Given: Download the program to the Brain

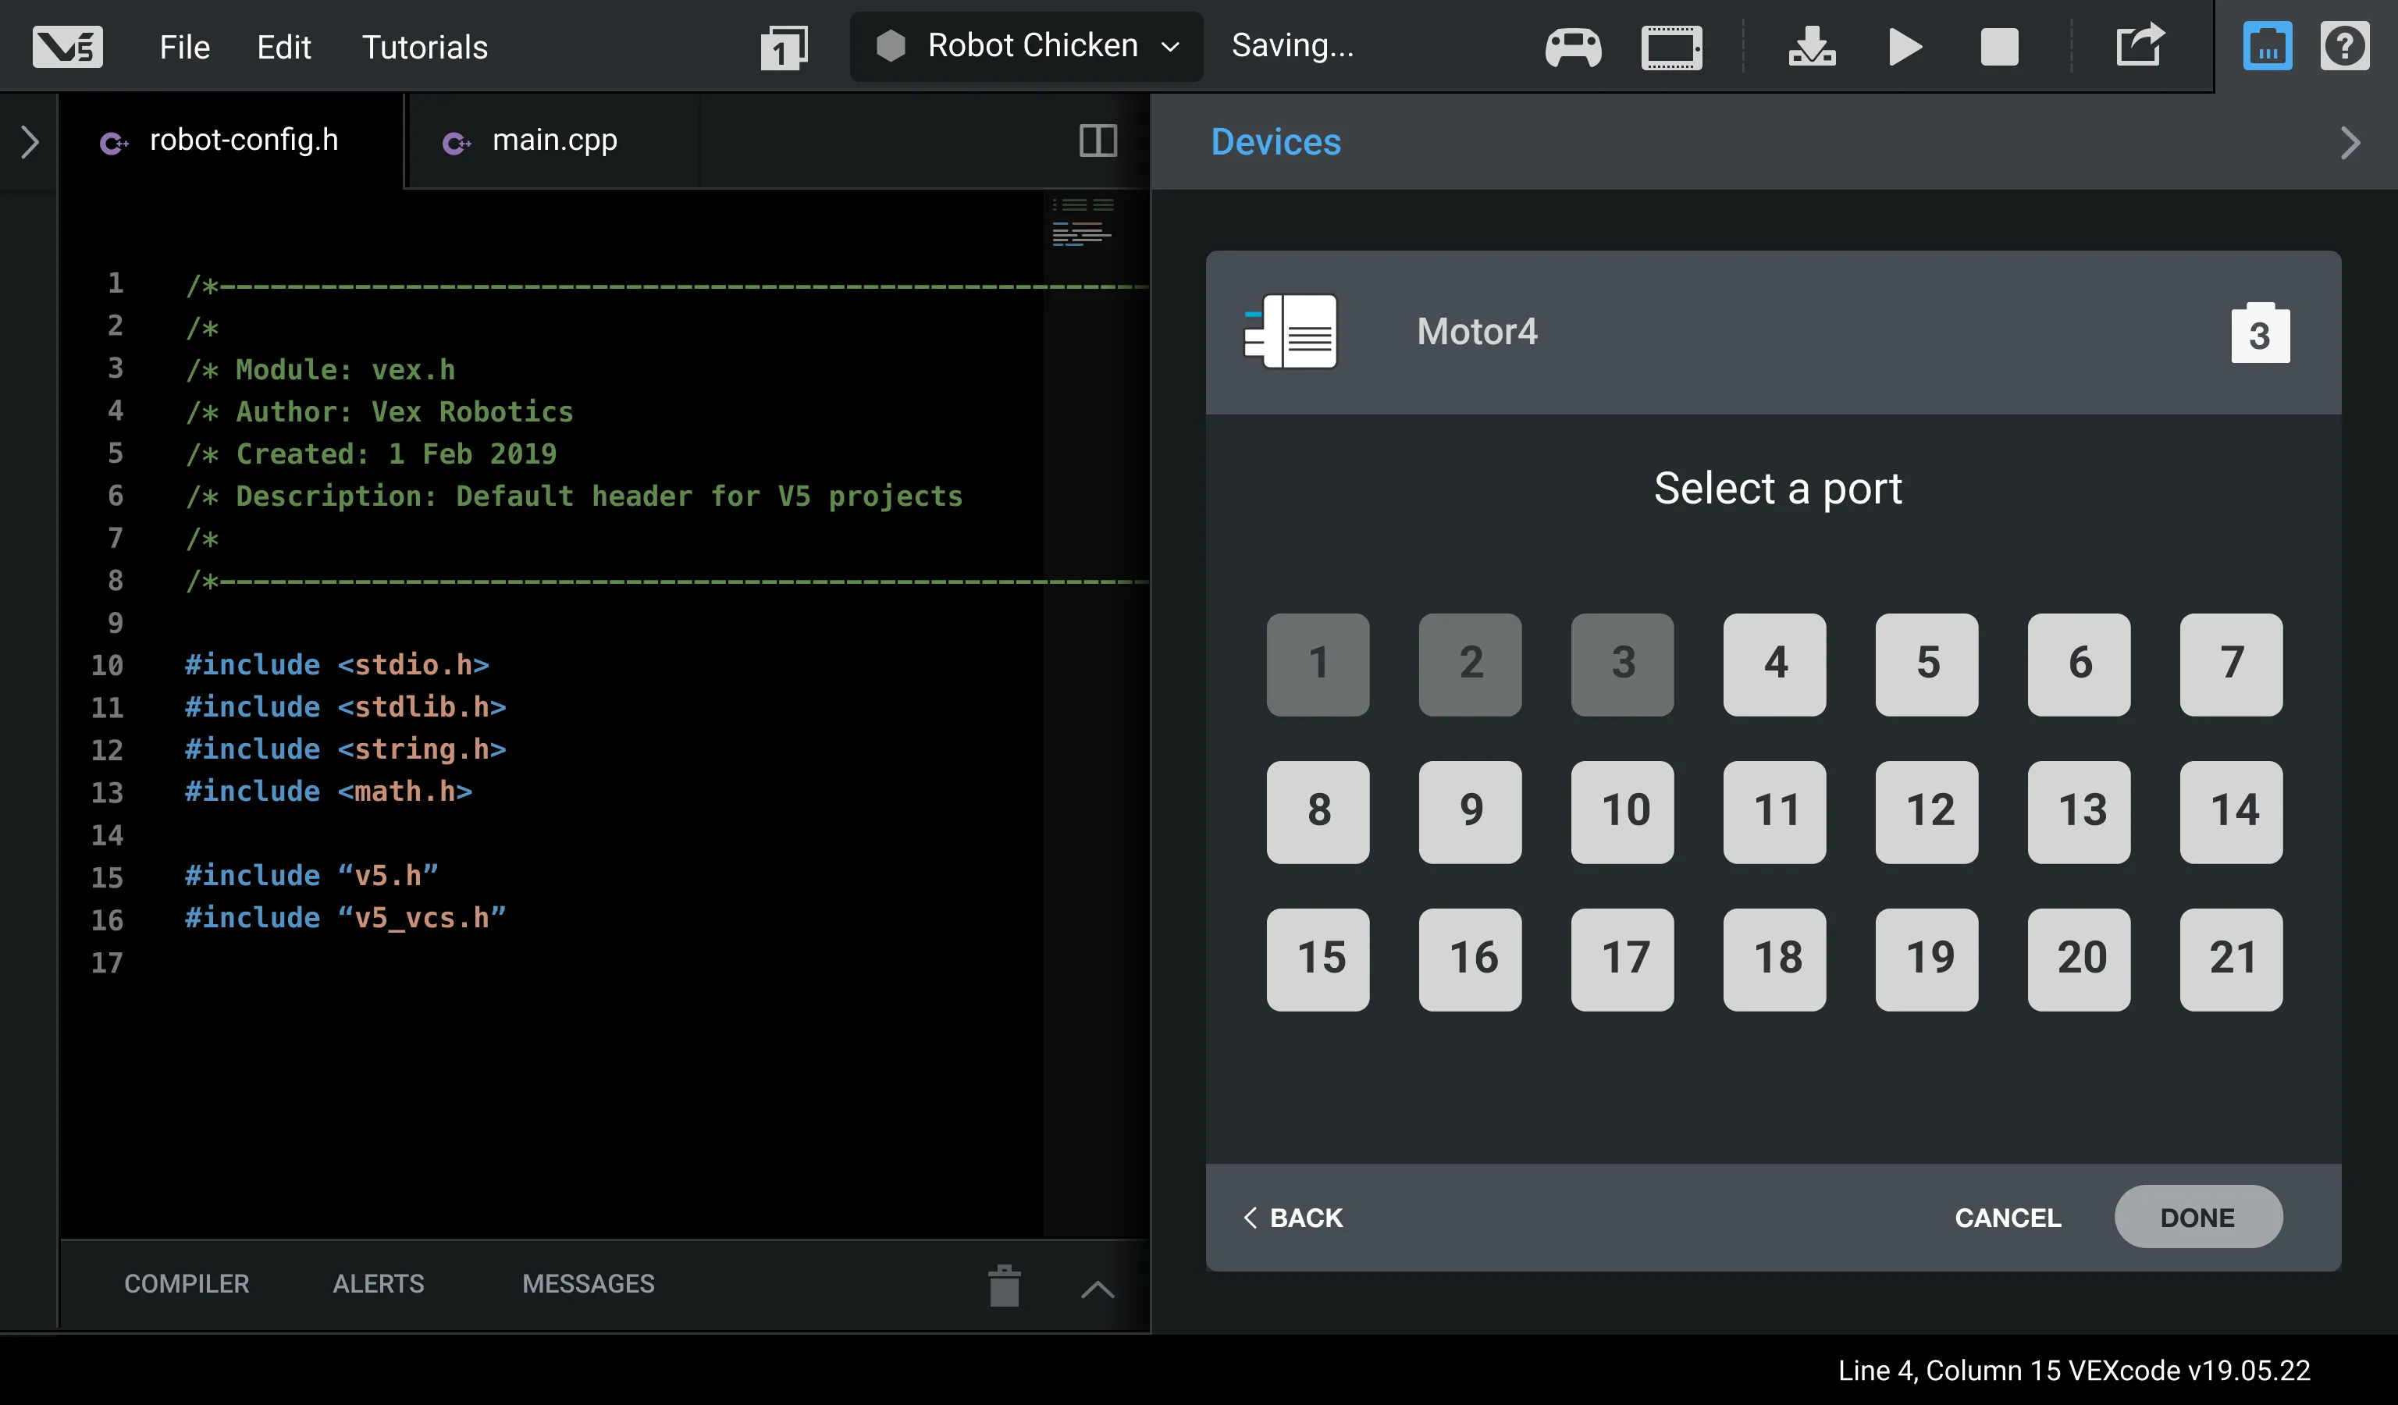Looking at the screenshot, I should (x=1812, y=47).
